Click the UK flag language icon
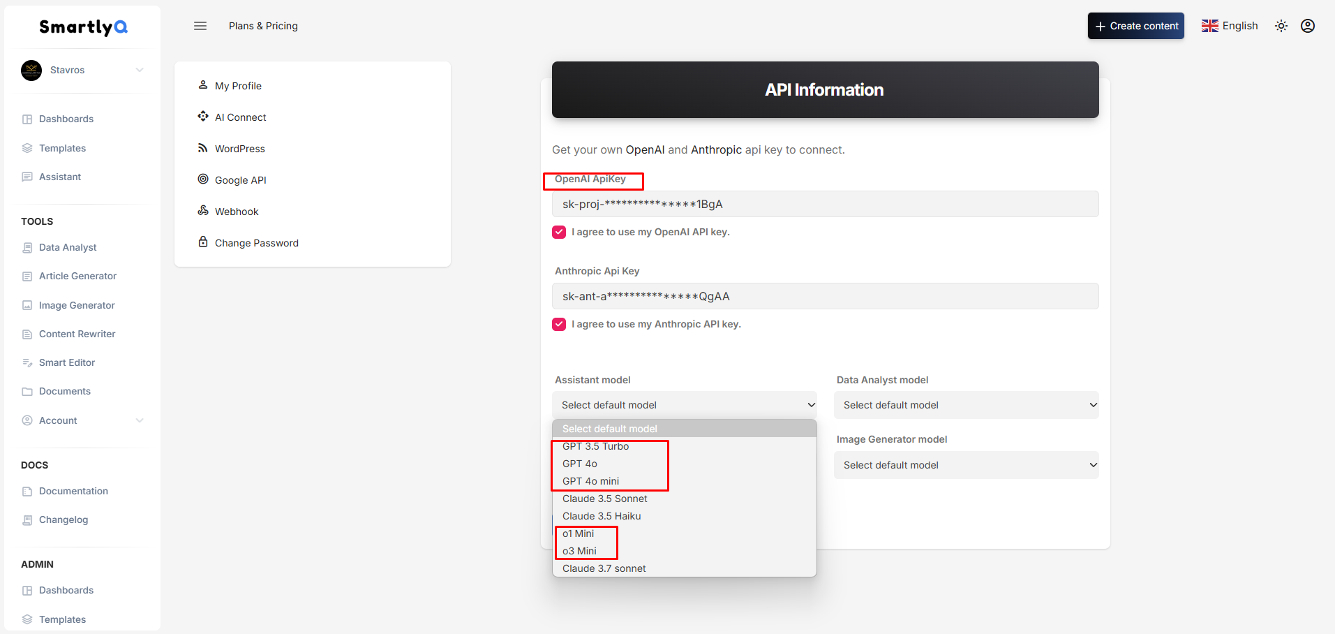Image resolution: width=1335 pixels, height=634 pixels. (x=1210, y=26)
